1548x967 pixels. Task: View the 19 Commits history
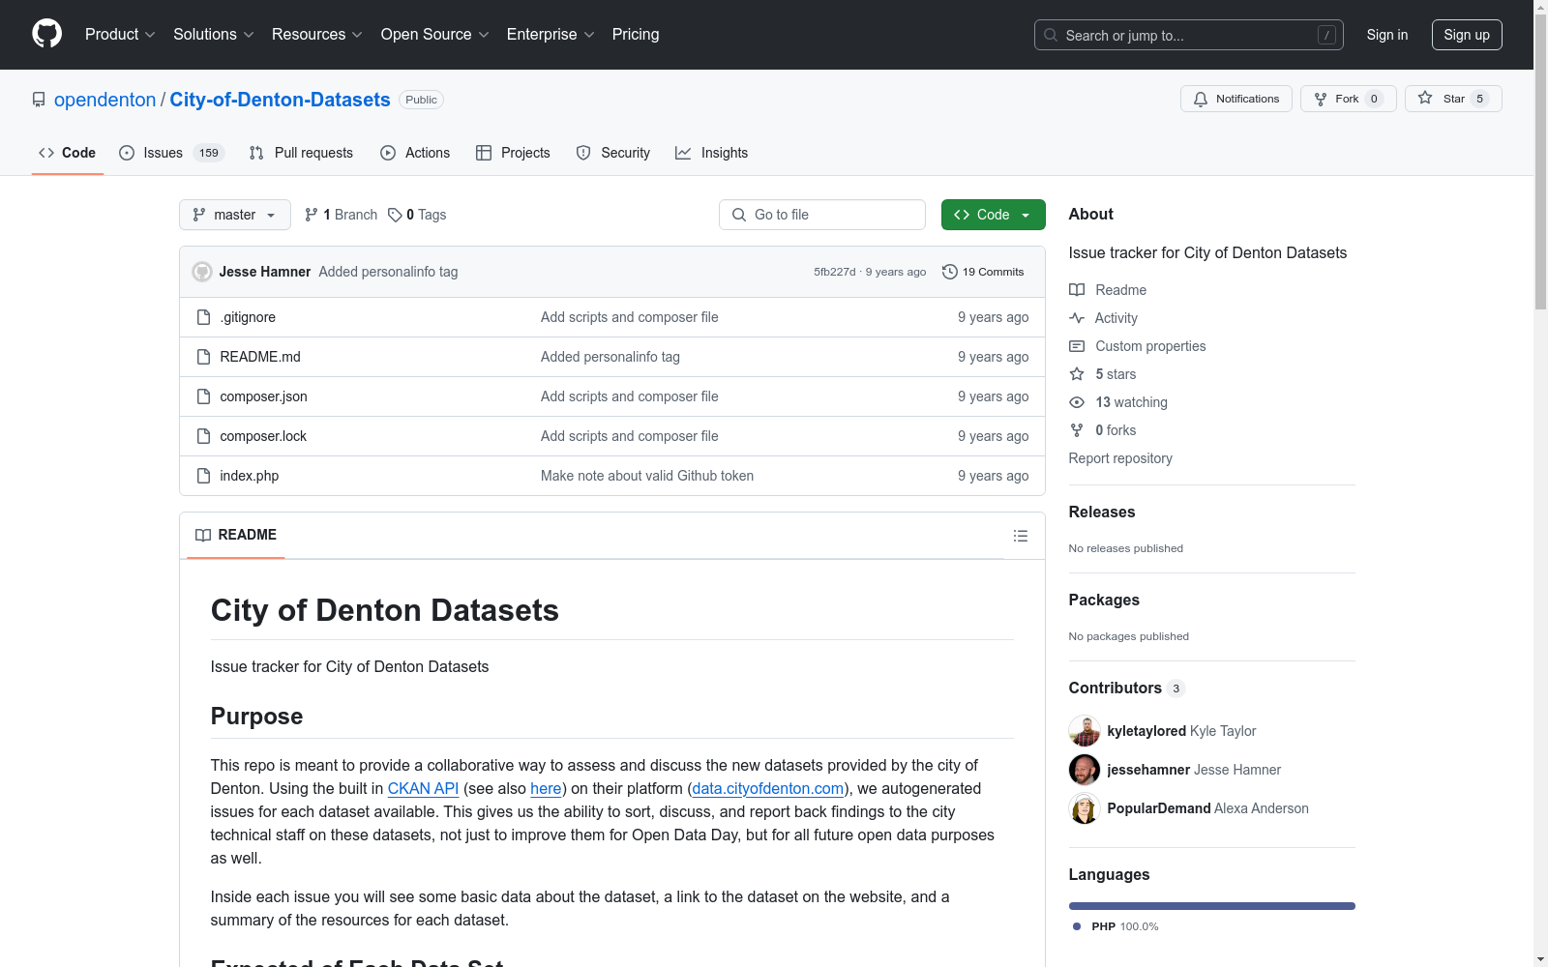tap(983, 272)
